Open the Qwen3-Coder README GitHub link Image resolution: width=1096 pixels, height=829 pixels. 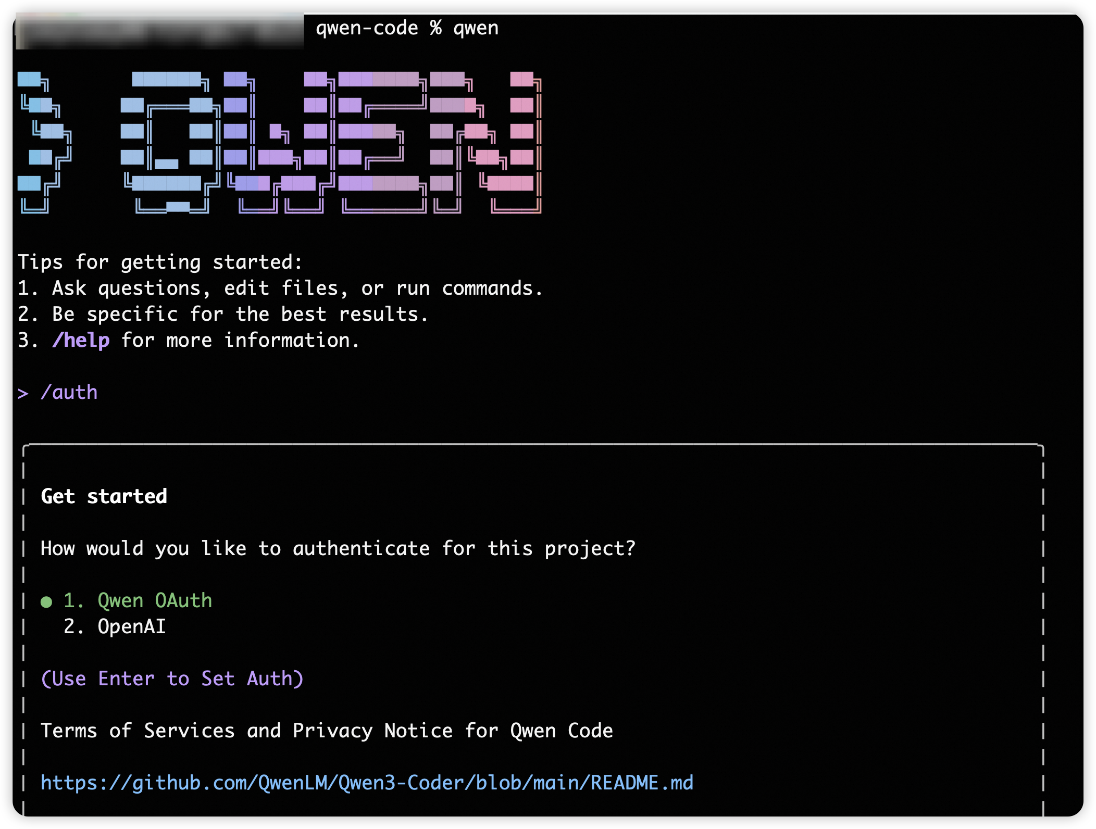367,783
